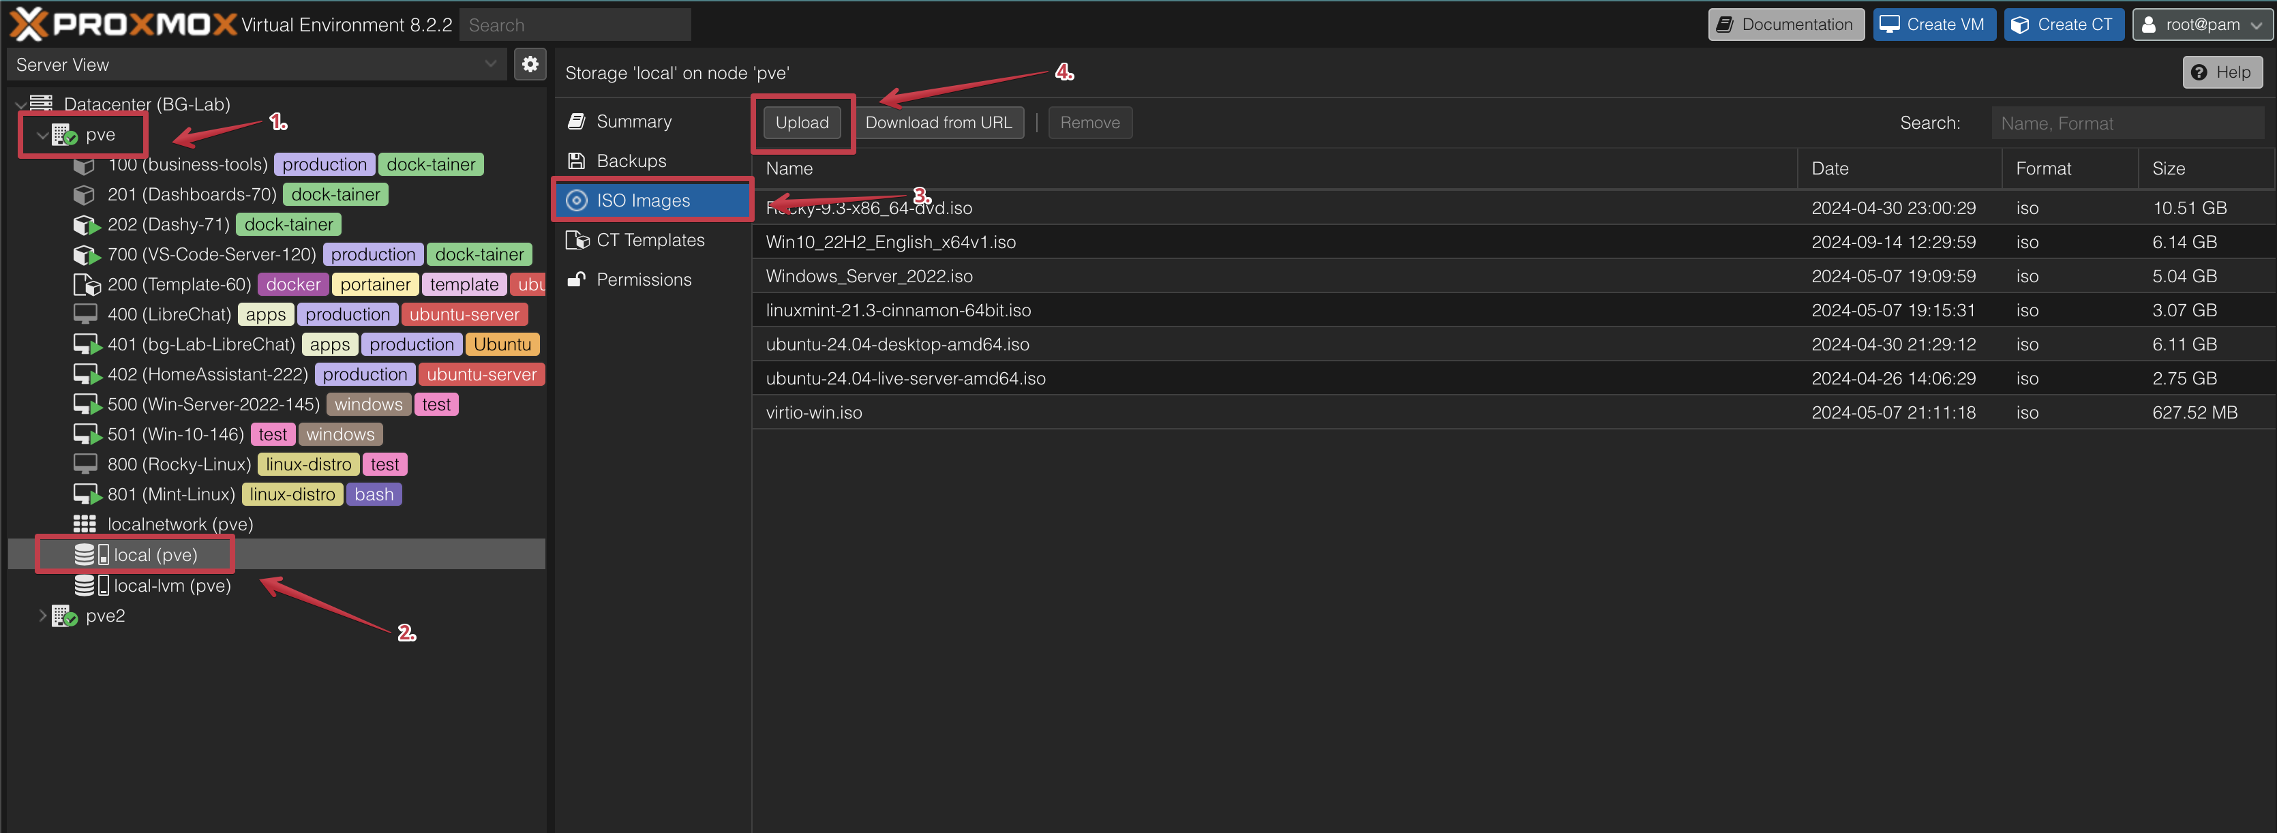The height and width of the screenshot is (833, 2277).
Task: Click the Create VM icon
Action: coord(1890,24)
